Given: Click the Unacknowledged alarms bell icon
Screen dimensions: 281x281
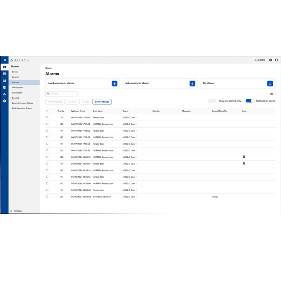Looking at the screenshot, I should [115, 83].
